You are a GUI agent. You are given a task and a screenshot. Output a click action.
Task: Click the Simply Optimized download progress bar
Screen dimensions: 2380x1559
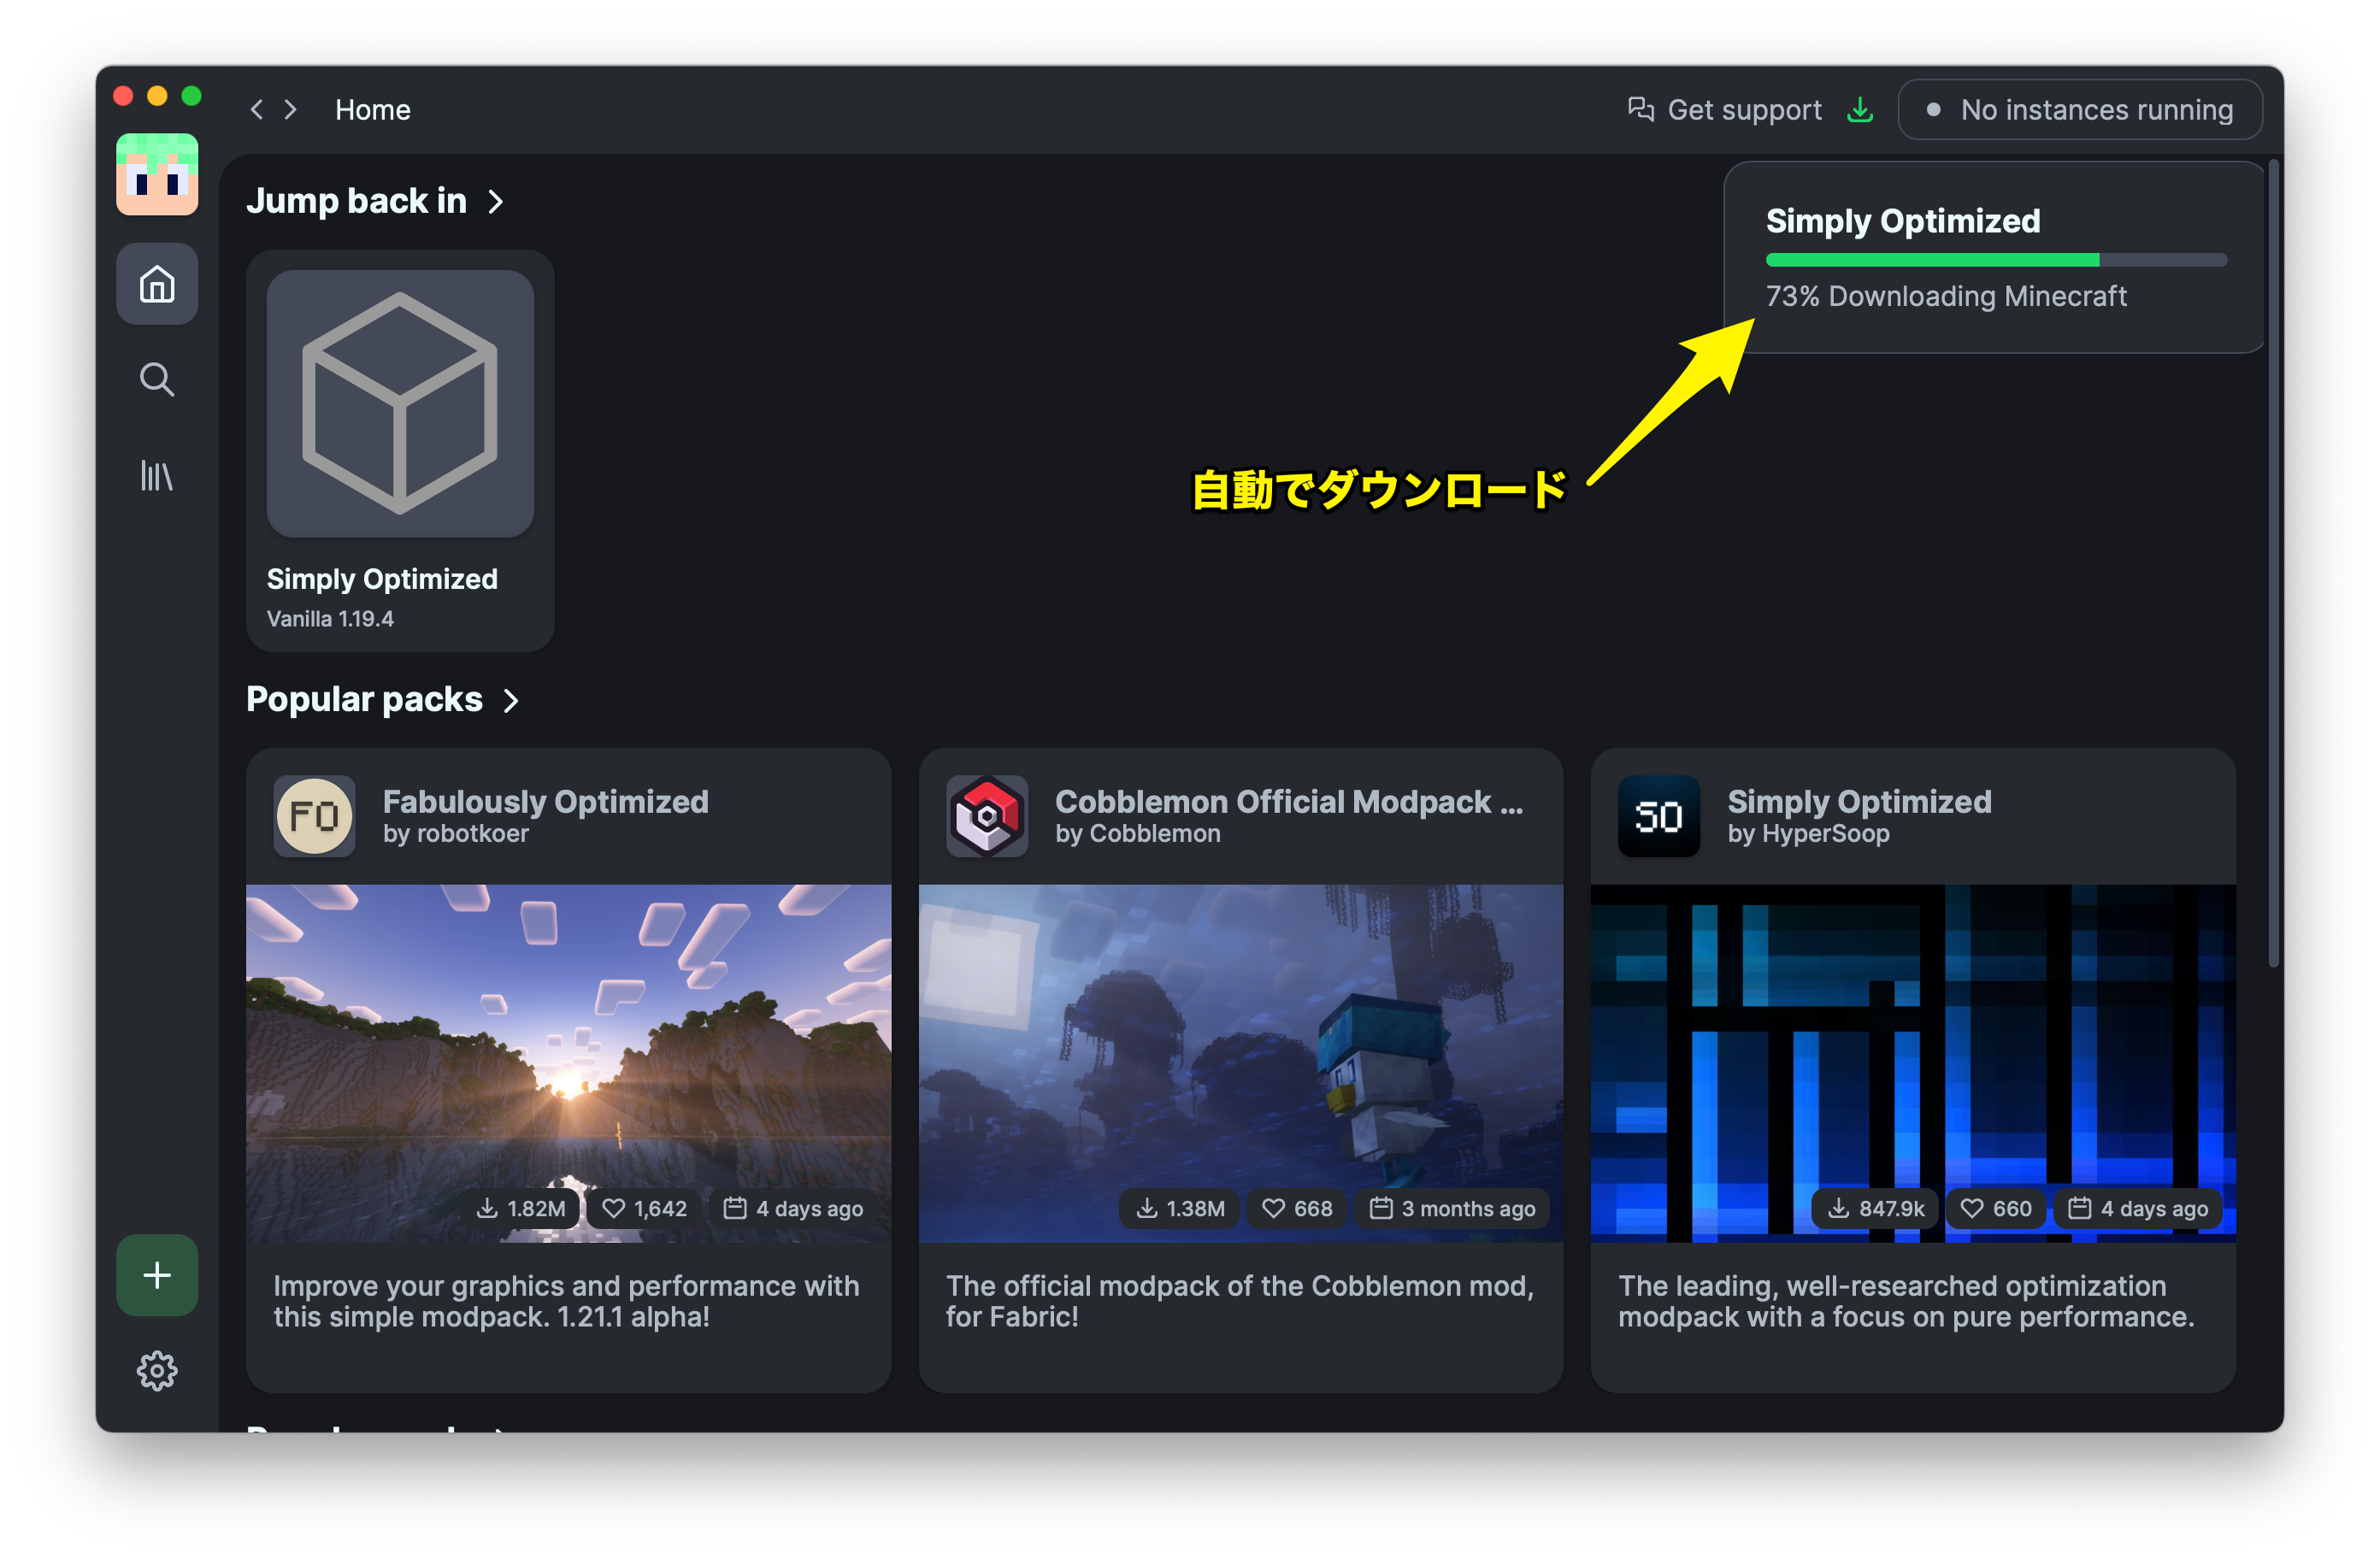click(x=1996, y=260)
